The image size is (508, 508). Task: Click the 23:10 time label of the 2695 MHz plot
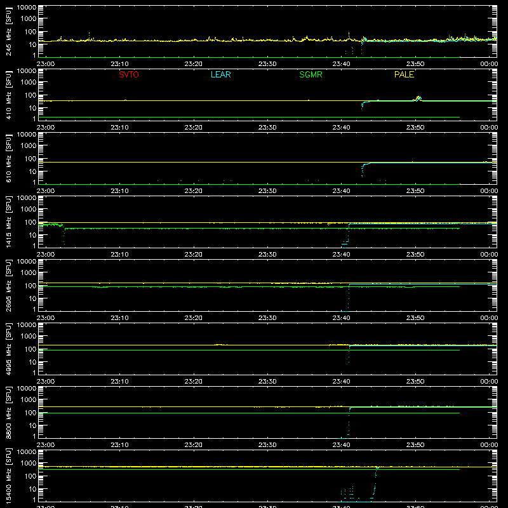[119, 318]
